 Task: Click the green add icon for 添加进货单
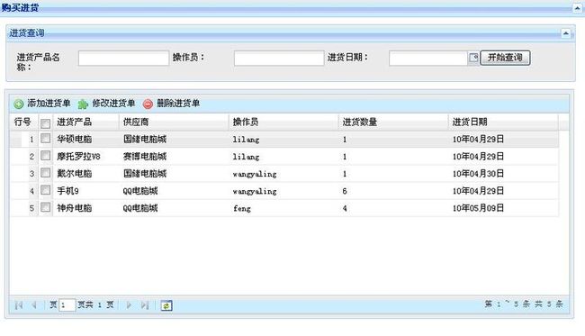click(x=19, y=104)
